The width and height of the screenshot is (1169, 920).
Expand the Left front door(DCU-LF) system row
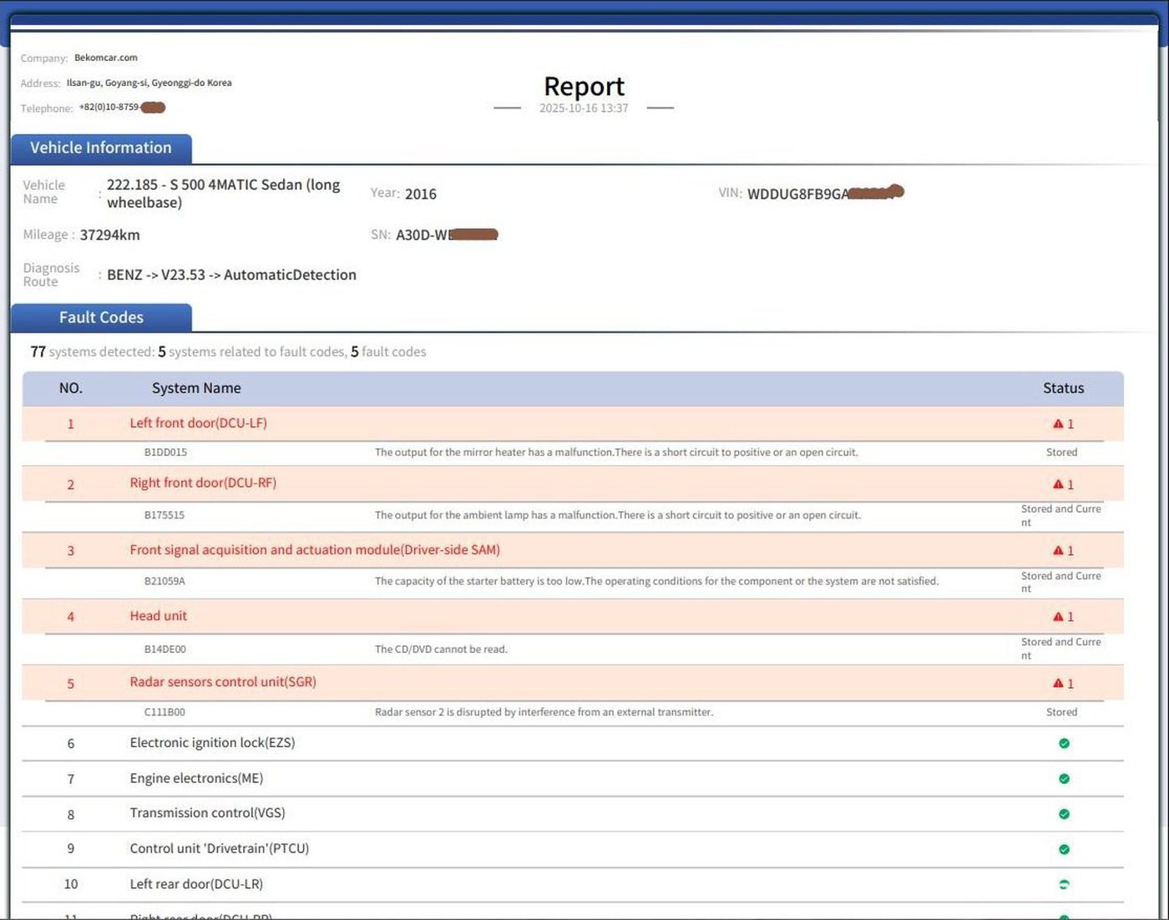198,423
